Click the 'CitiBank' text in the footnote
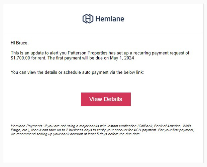The height and width of the screenshot is (167, 207). click(145, 126)
